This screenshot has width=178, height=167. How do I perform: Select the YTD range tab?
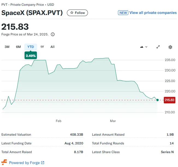[x=31, y=47]
